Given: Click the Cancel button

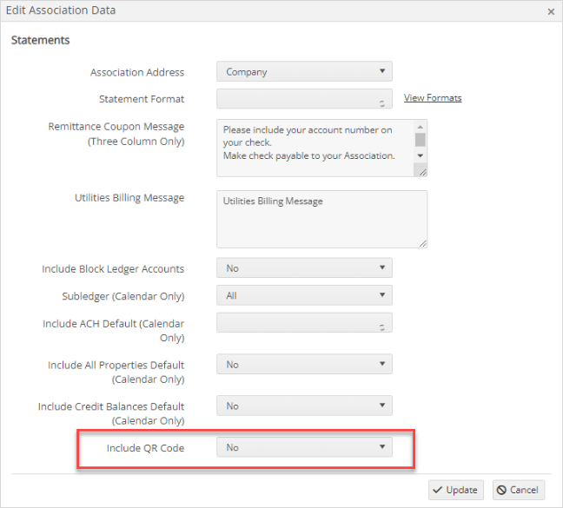Looking at the screenshot, I should pos(519,490).
